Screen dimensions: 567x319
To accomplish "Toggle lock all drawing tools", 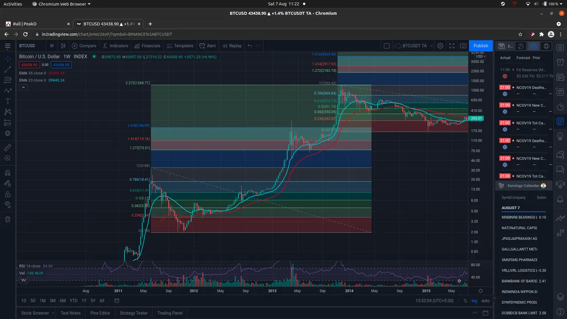I will point(8,194).
